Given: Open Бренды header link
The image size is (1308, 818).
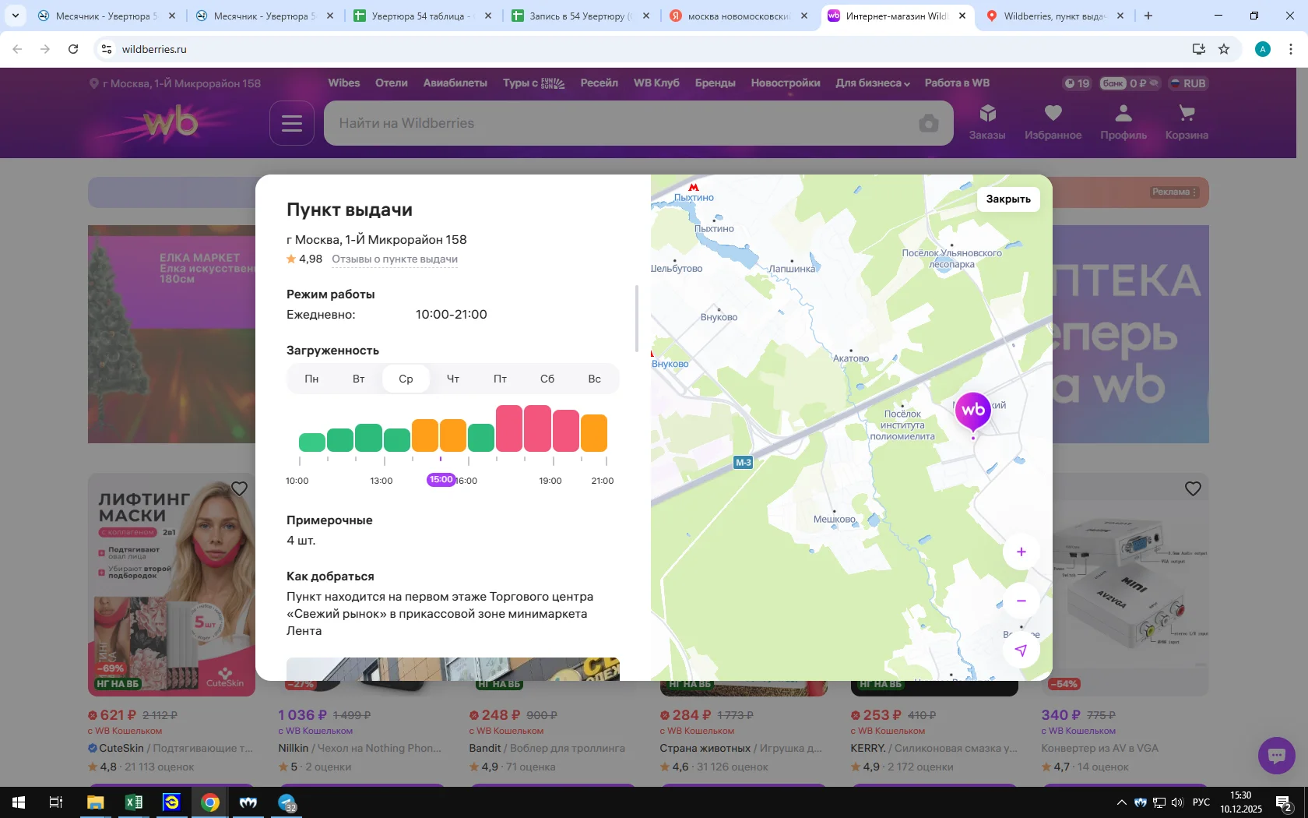Looking at the screenshot, I should [x=716, y=83].
